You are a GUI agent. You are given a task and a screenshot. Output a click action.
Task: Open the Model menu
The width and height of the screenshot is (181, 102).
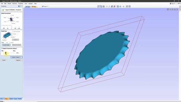(x=9, y=4)
